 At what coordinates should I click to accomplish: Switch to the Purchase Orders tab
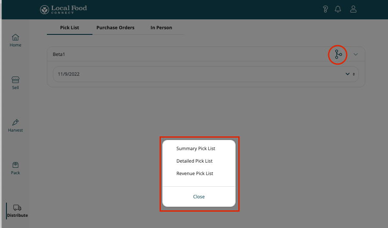(115, 28)
